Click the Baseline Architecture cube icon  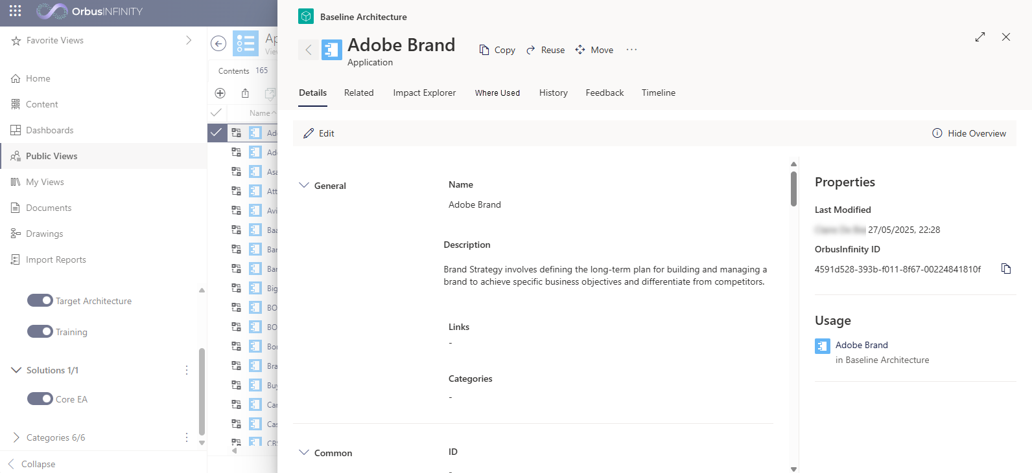pos(306,16)
